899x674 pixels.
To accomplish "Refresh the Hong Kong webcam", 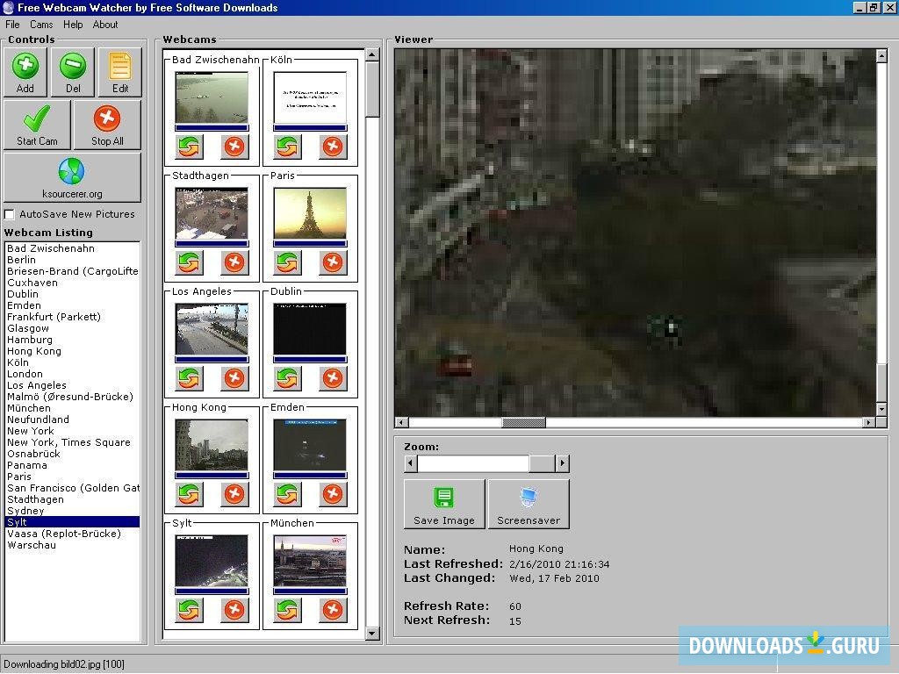I will (189, 494).
